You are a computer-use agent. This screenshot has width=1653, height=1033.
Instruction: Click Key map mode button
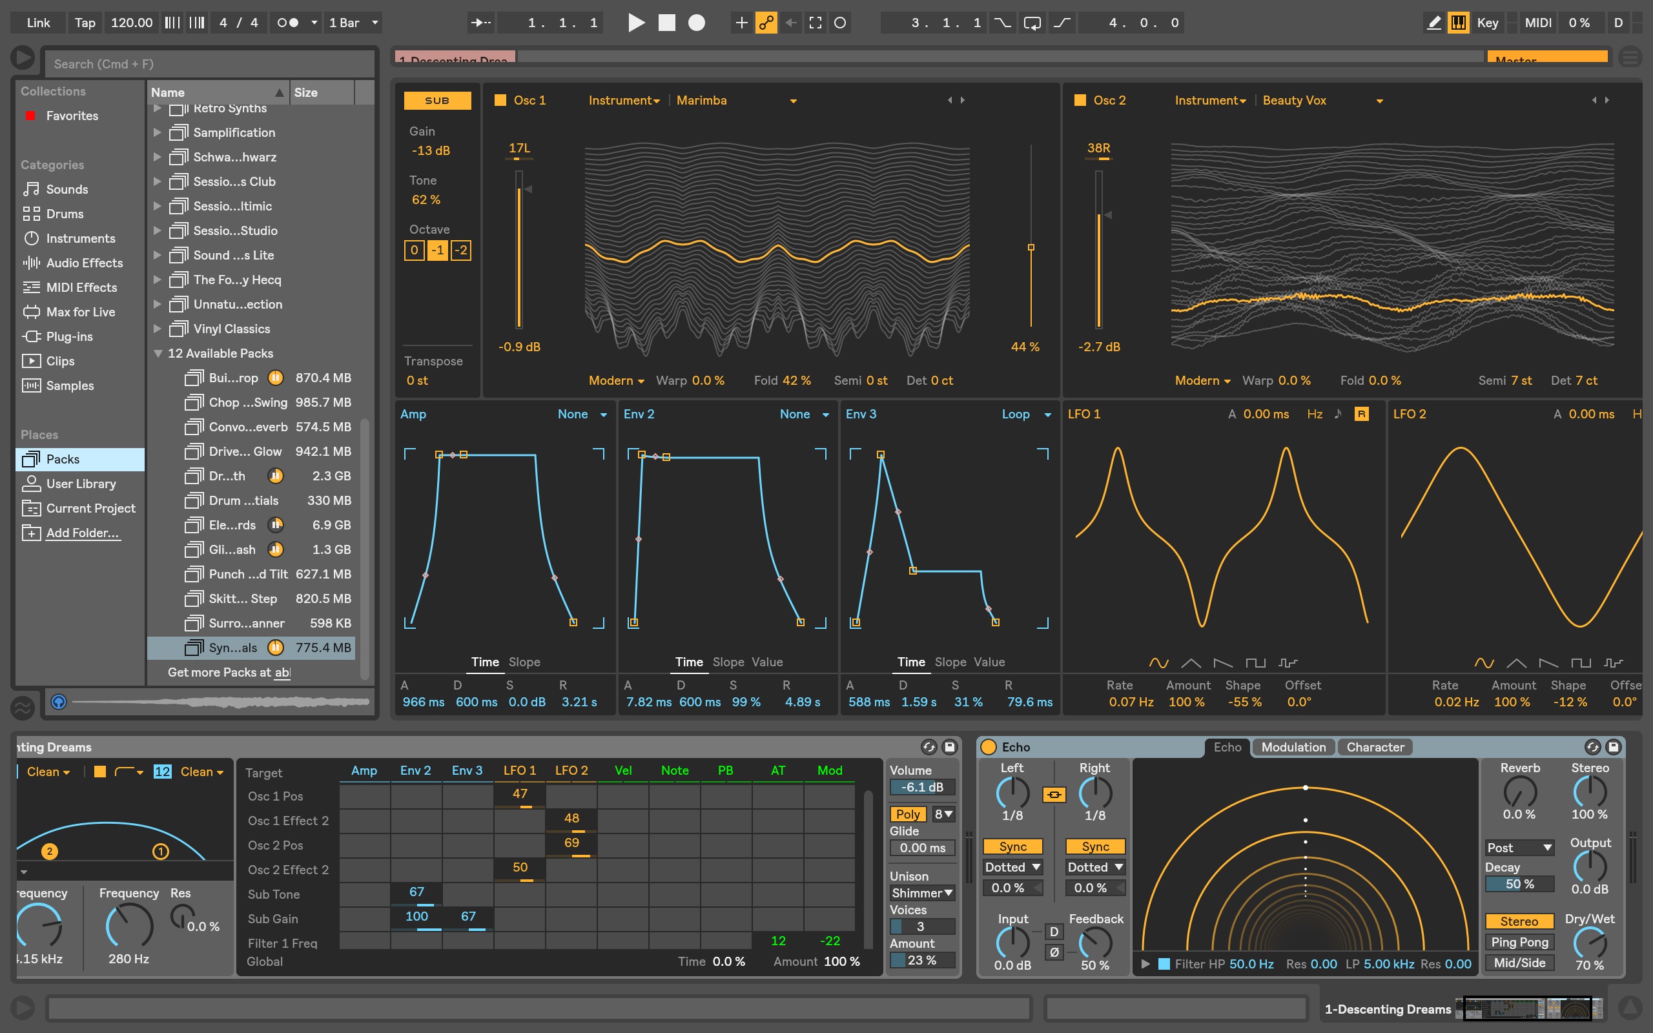point(1487,23)
